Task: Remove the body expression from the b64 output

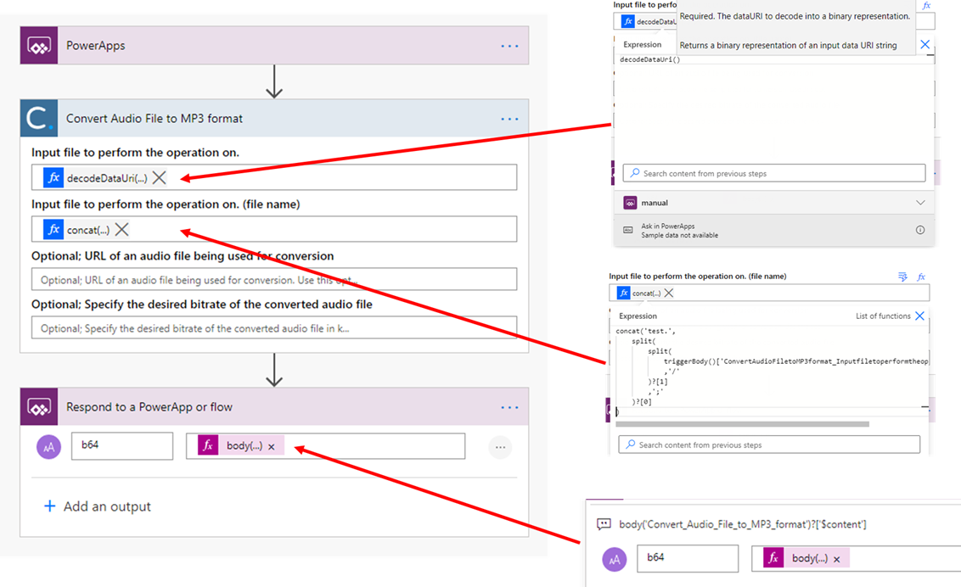Action: pos(272,446)
